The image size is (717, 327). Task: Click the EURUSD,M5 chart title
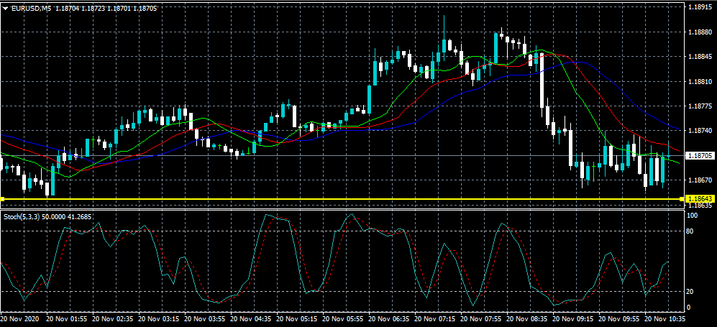(x=31, y=8)
